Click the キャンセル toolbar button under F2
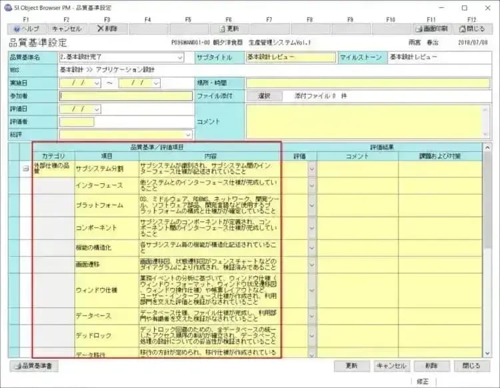This screenshot has height=388, width=500. pyautogui.click(x=67, y=29)
